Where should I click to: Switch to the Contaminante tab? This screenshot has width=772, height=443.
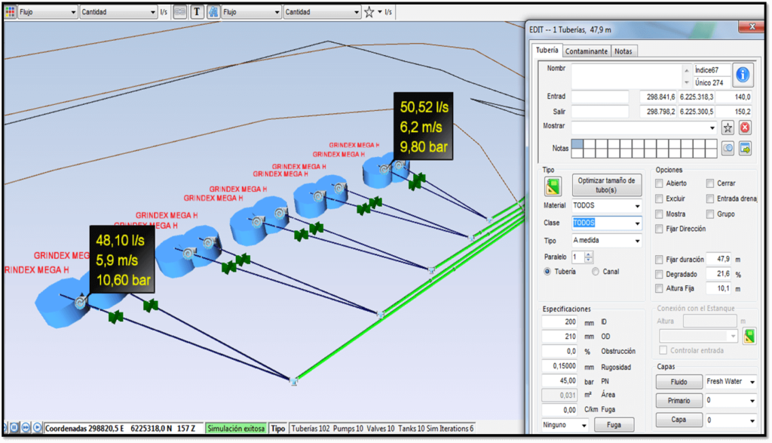586,51
